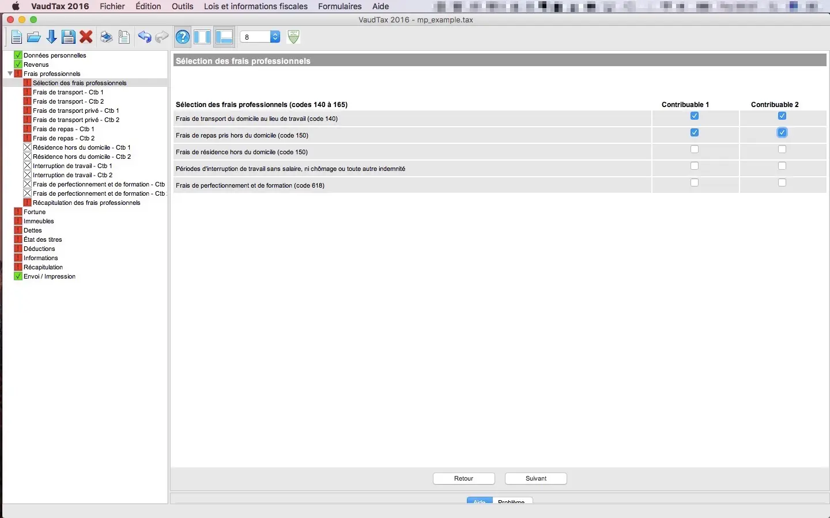Viewport: 830px width, 518px height.
Task: Redo the last undone action
Action: click(x=162, y=37)
